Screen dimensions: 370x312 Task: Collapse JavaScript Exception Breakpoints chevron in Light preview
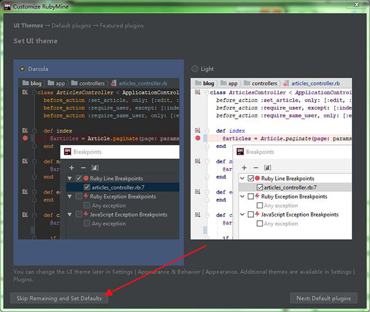pos(242,215)
